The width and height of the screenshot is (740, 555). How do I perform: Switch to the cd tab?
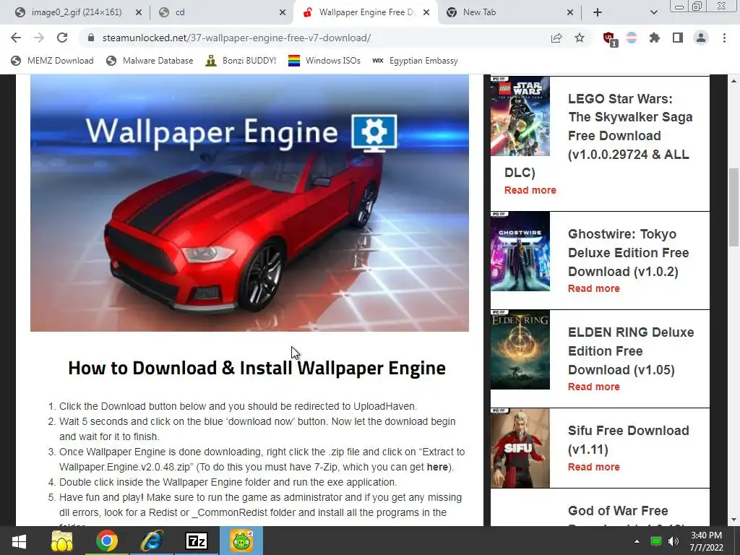[222, 12]
